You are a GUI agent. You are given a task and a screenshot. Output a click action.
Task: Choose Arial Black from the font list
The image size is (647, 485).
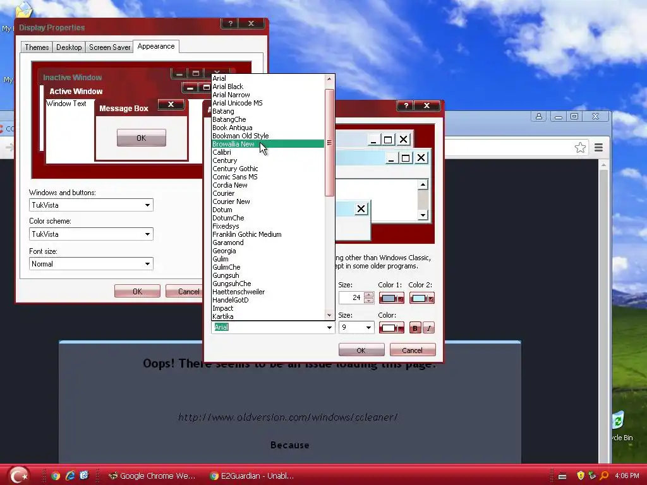[268, 87]
